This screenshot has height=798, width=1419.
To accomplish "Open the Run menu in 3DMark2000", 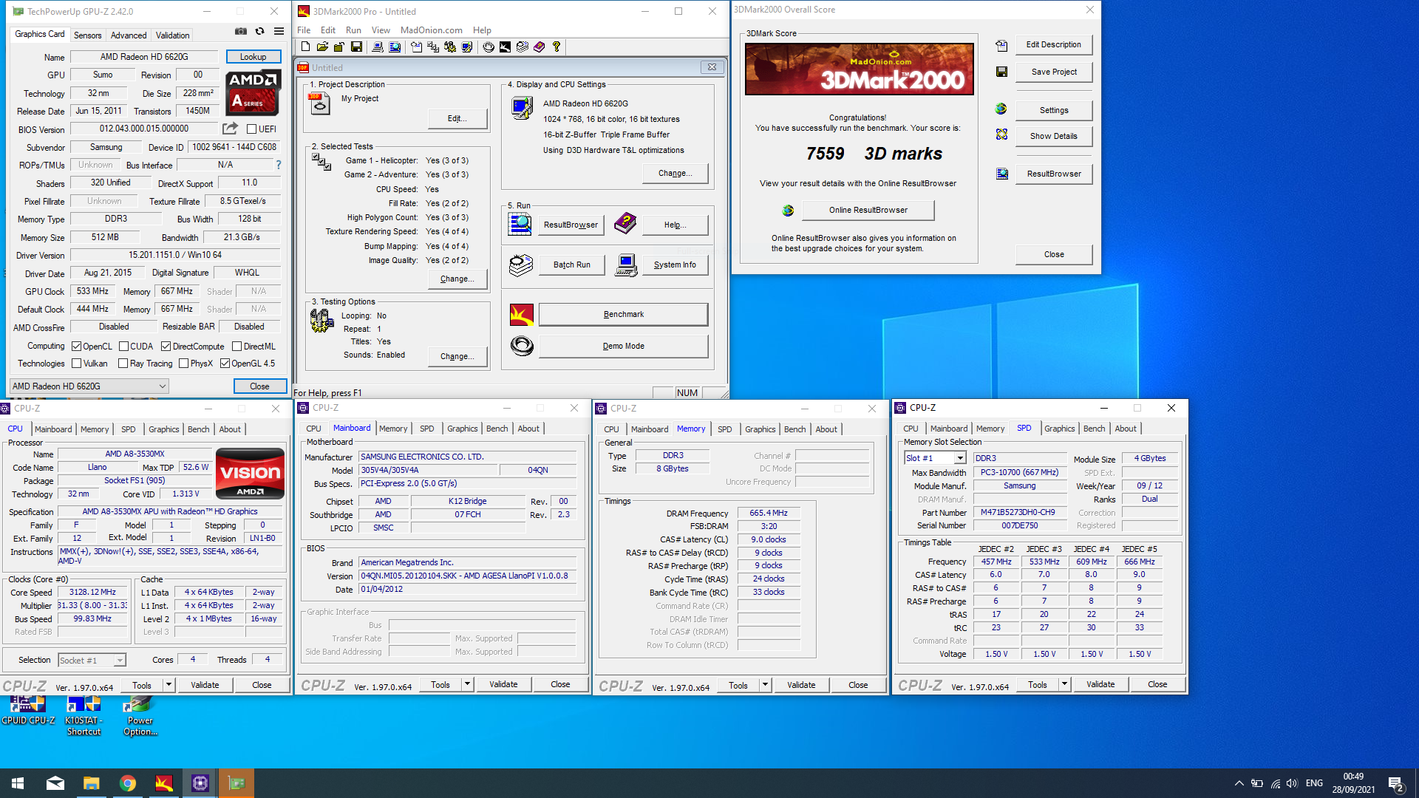I will click(x=353, y=30).
